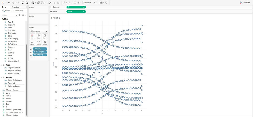Click the New Worksheet icon
The image size is (253, 117).
tap(33, 3)
